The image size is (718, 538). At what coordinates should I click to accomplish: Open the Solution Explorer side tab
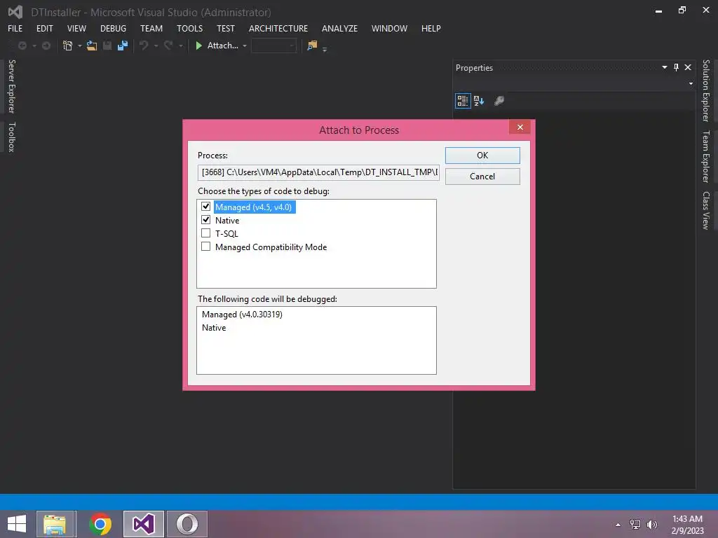click(x=706, y=90)
